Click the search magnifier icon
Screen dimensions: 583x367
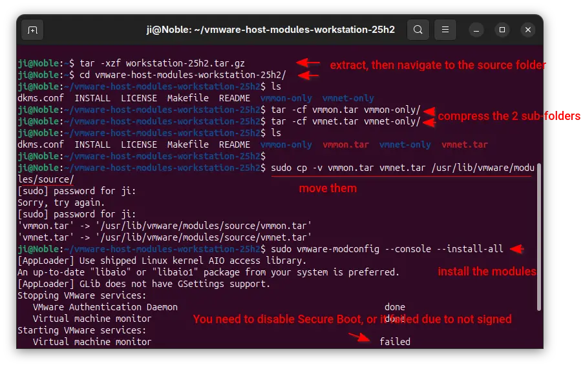coord(418,30)
